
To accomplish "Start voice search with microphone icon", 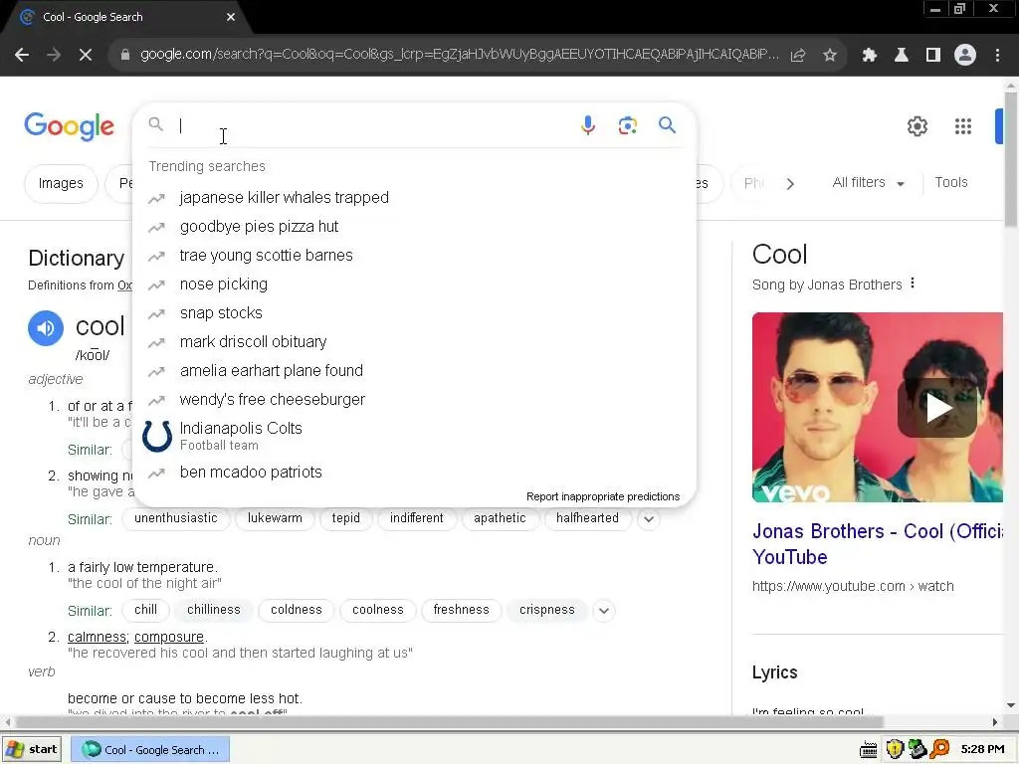I will pos(587,124).
